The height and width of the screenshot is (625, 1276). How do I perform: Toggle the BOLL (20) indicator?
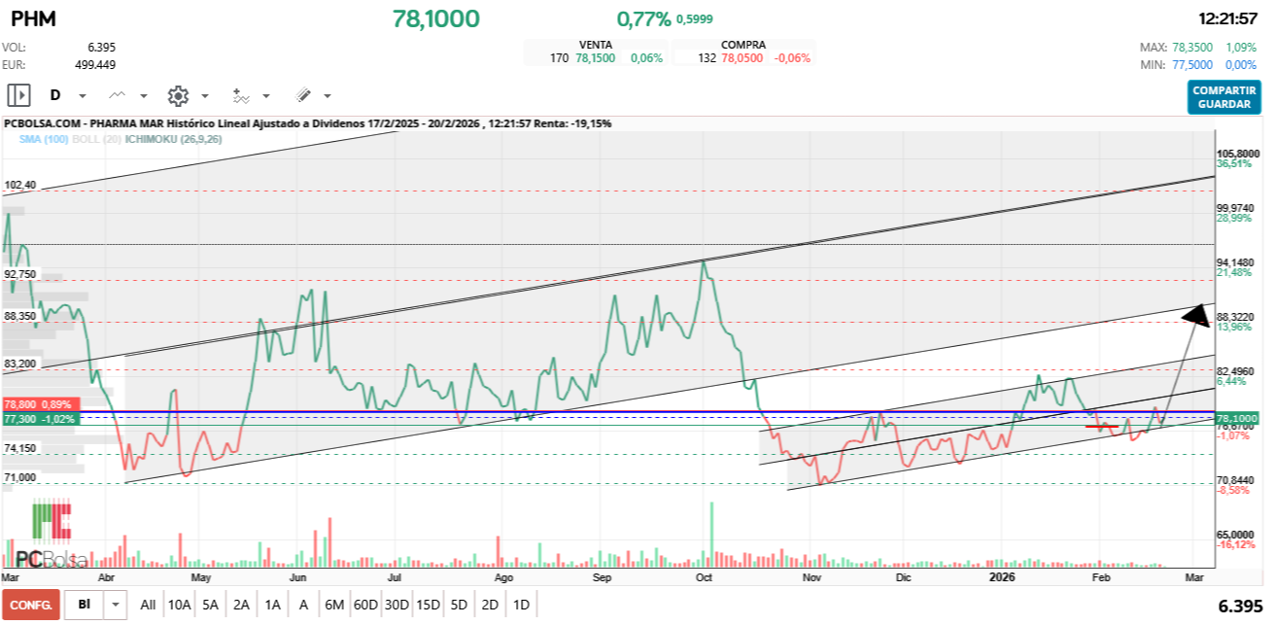coord(95,139)
